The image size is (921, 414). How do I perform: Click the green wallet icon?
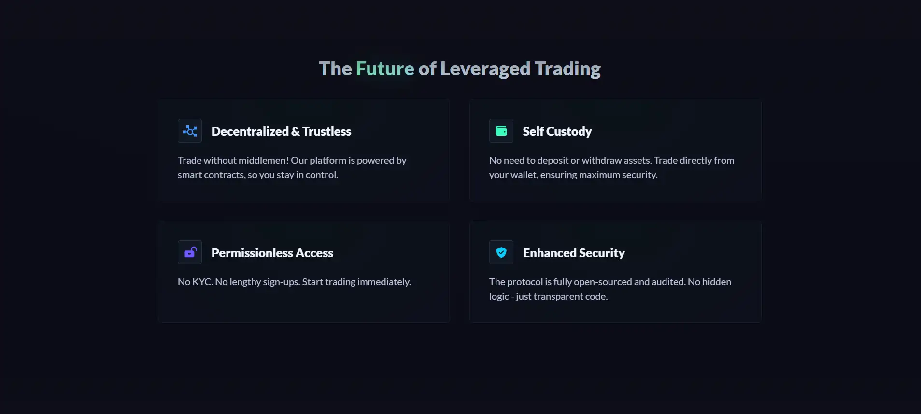(501, 131)
